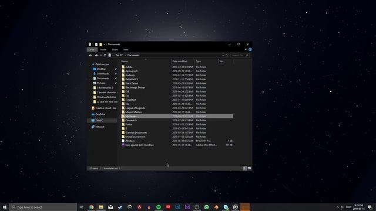Click New folder icon in title bar toolbar
The image size is (376, 211).
click(x=100, y=45)
